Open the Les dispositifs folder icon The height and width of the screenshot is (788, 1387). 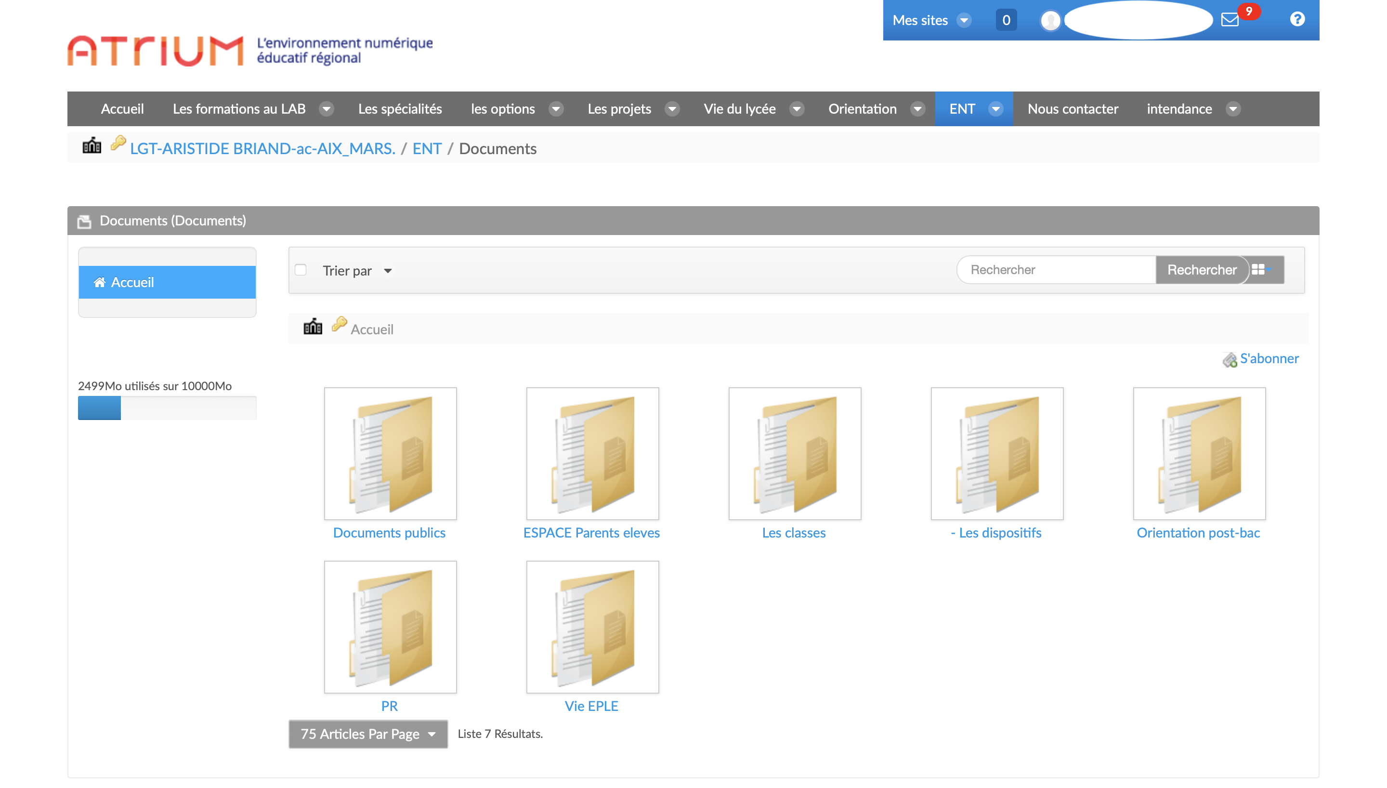[x=996, y=454]
